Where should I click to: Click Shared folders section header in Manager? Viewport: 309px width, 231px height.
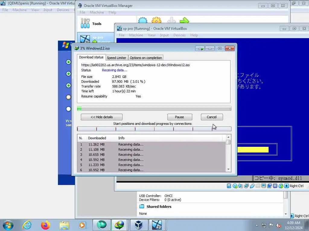[x=159, y=207]
